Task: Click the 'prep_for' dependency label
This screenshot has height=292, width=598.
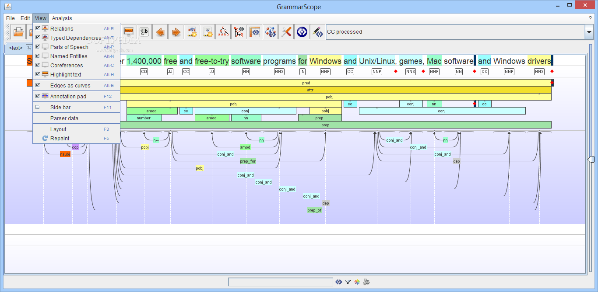Action: (x=248, y=161)
